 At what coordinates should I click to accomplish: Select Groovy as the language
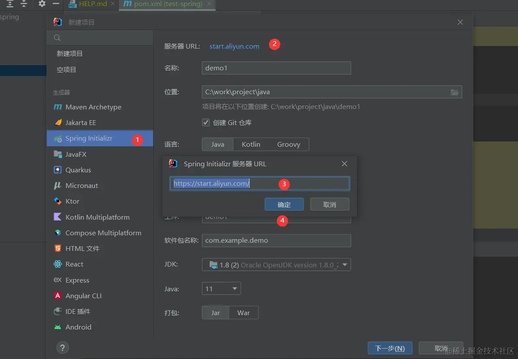tap(289, 145)
